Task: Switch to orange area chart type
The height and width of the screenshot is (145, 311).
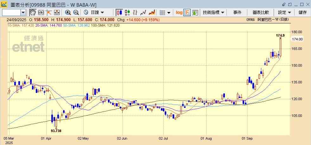Action: click(x=152, y=12)
